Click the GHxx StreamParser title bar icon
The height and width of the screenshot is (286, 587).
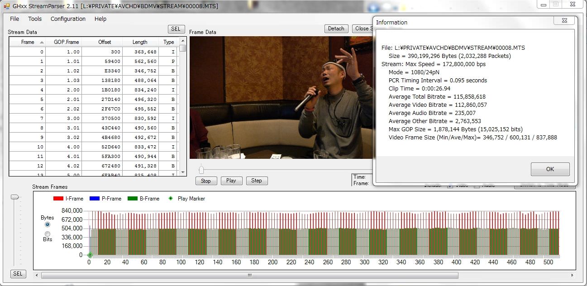point(6,6)
